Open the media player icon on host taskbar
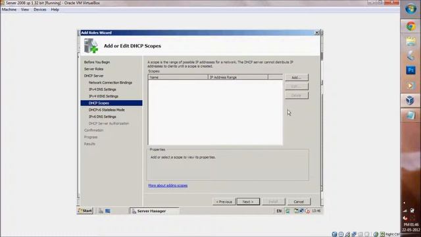Viewport: 421px width, 237px height. (410, 86)
